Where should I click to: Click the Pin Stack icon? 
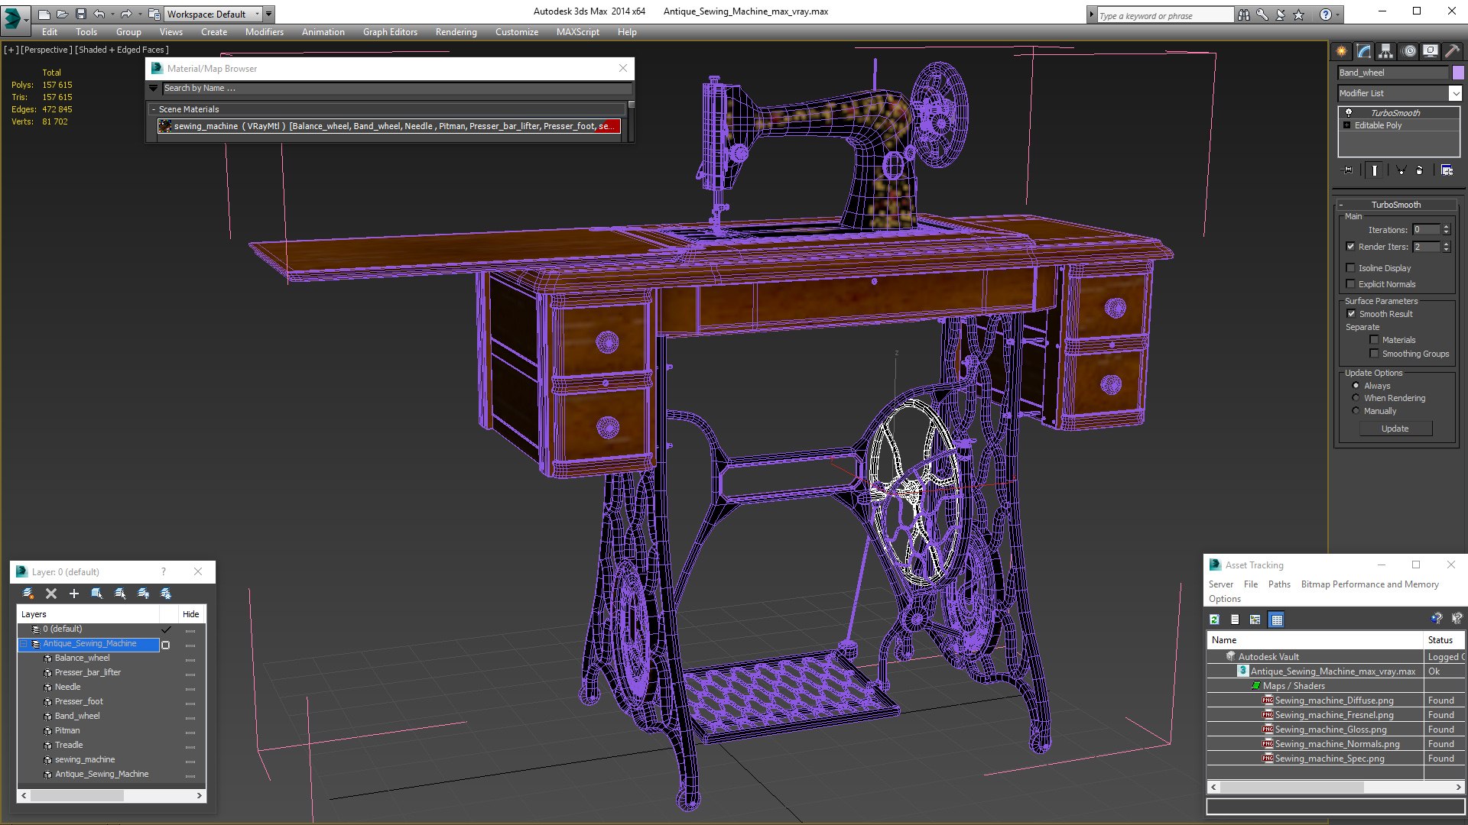click(1348, 170)
